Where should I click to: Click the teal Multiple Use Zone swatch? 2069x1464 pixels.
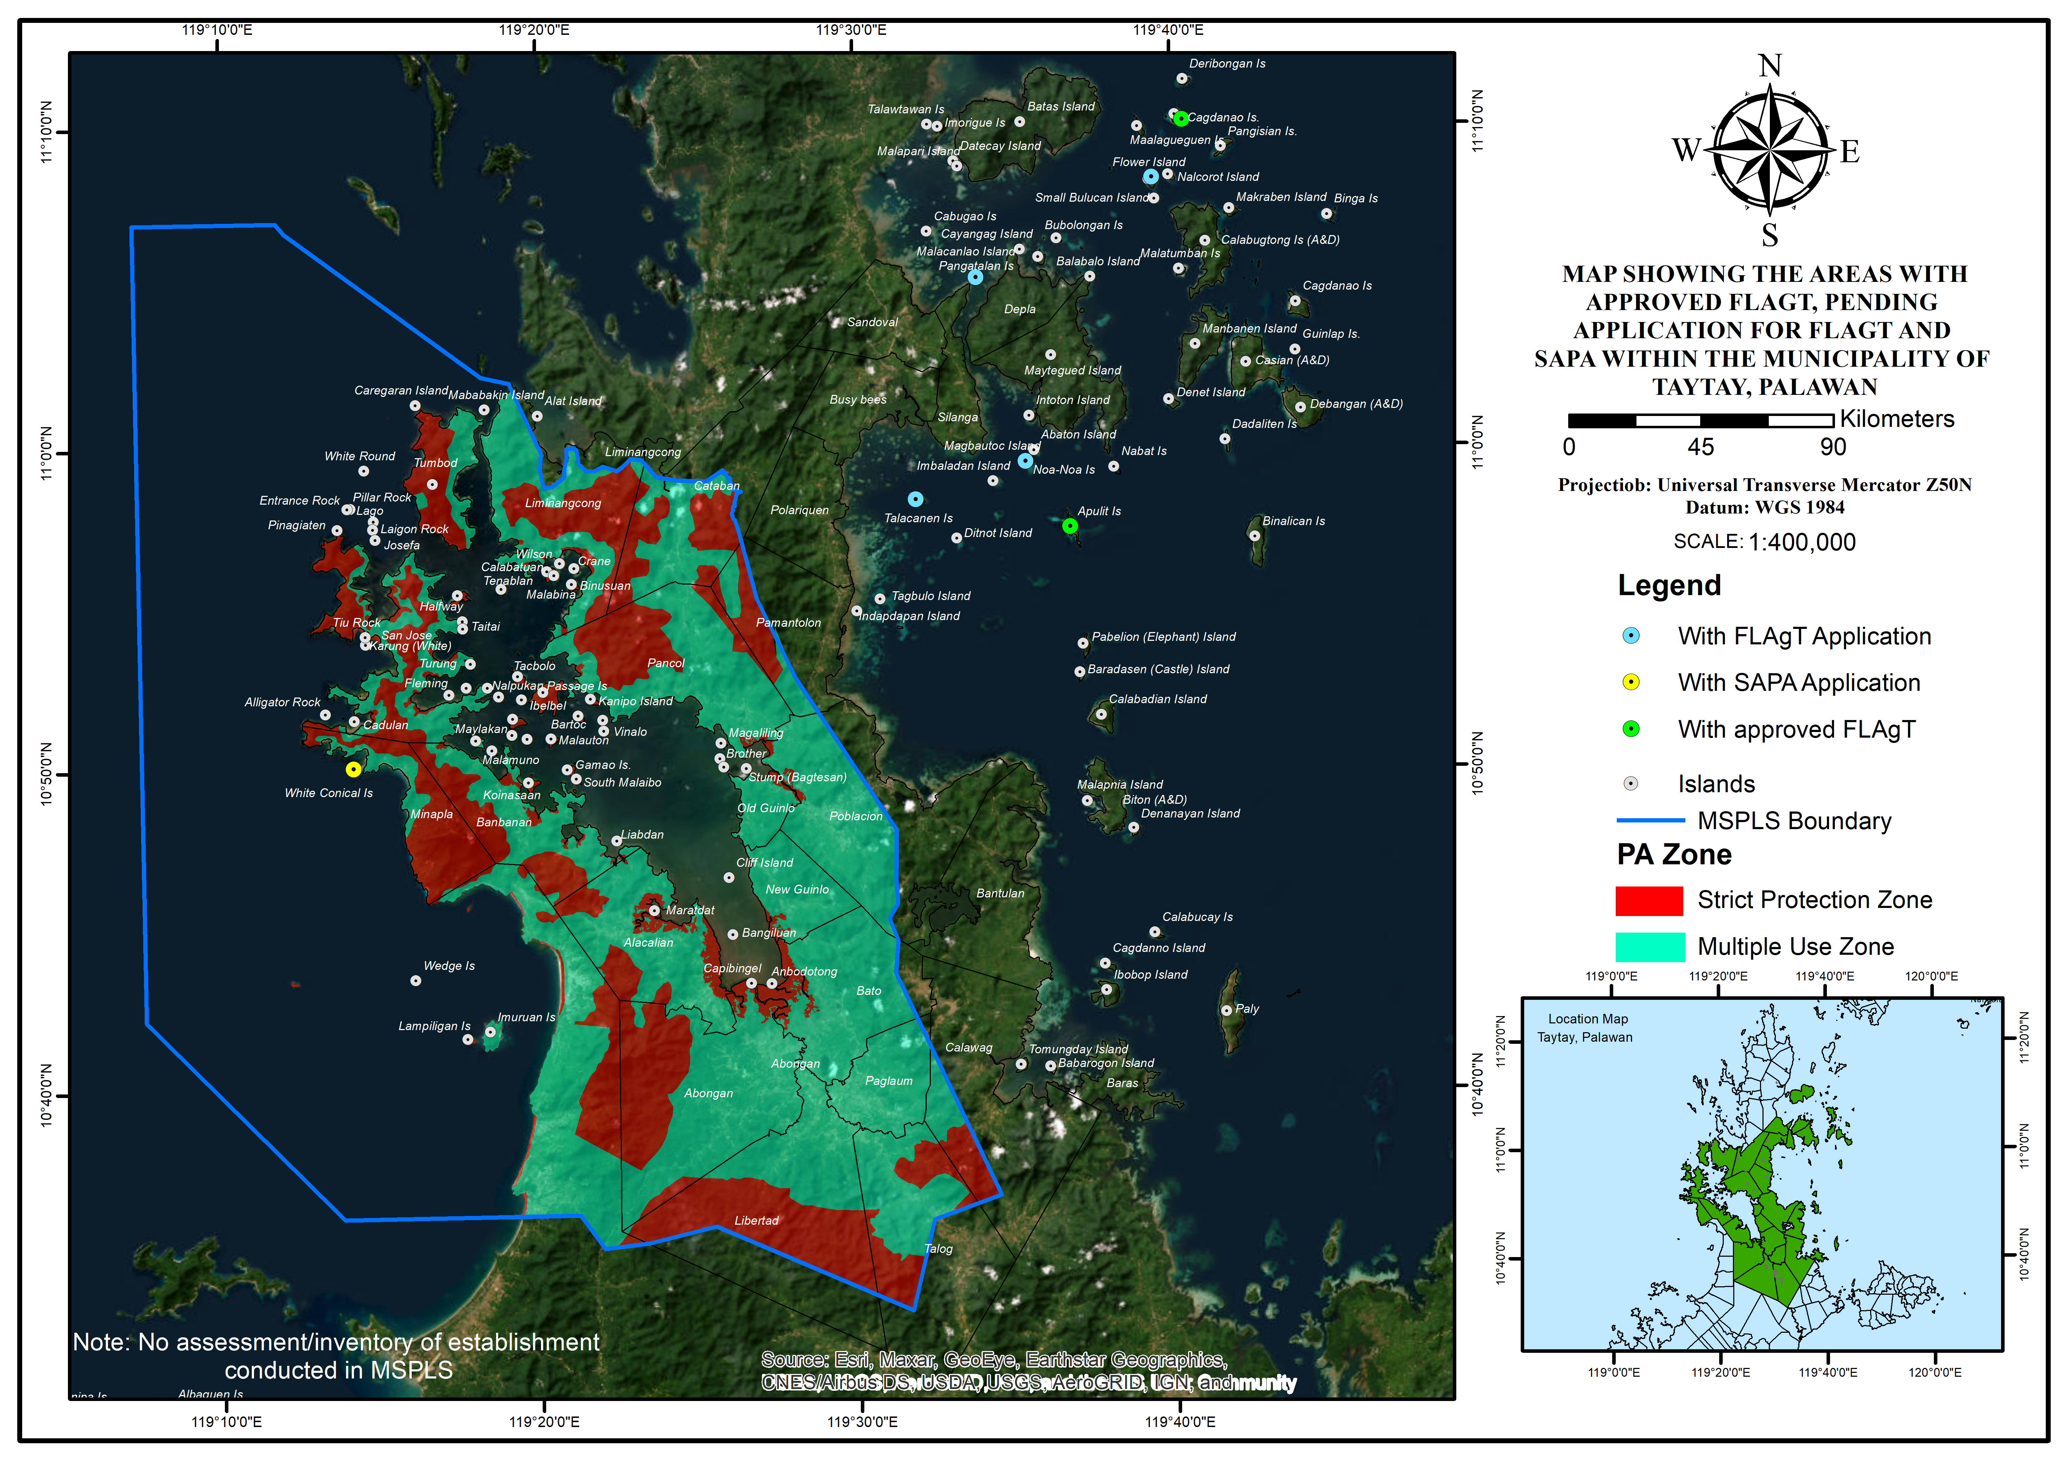(x=1650, y=947)
